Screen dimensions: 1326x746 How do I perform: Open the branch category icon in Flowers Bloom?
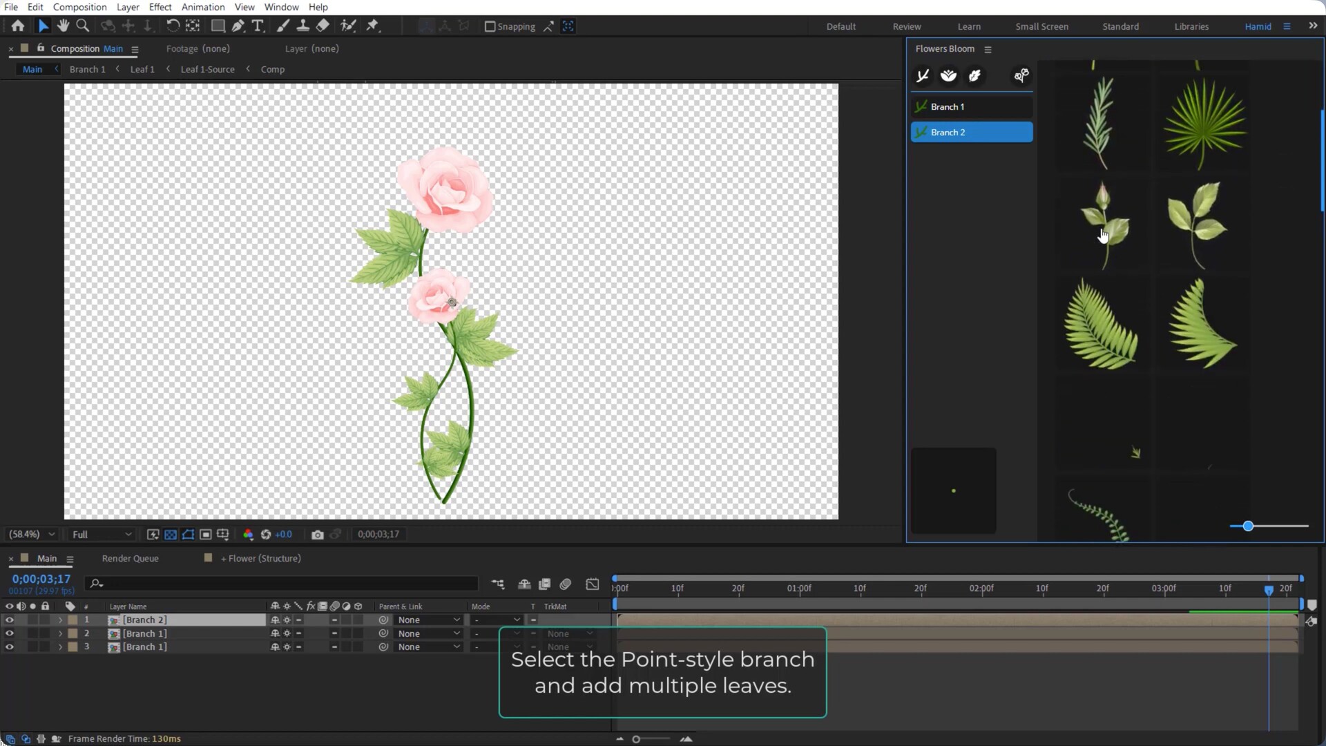(x=923, y=76)
